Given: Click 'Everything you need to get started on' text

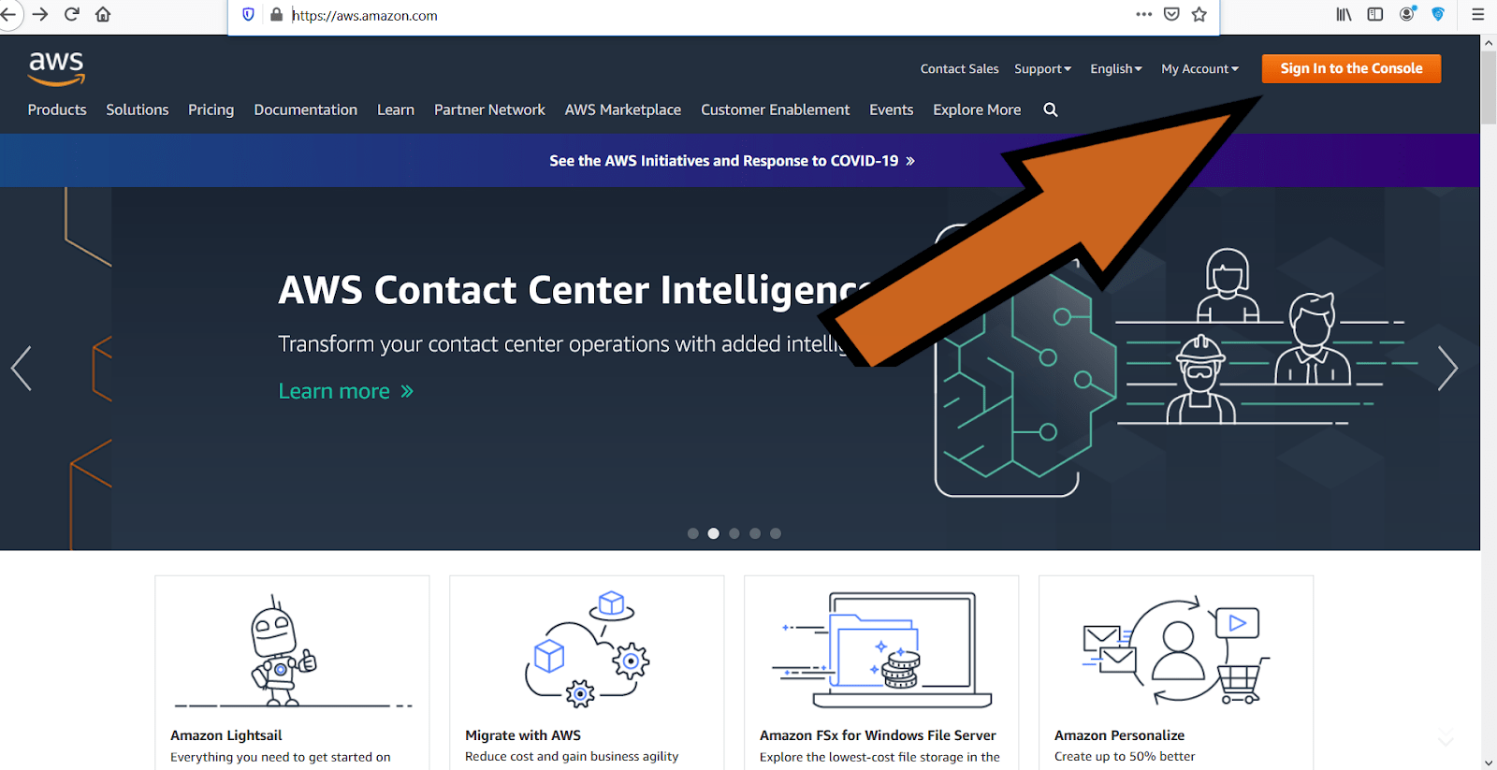Looking at the screenshot, I should point(281,757).
